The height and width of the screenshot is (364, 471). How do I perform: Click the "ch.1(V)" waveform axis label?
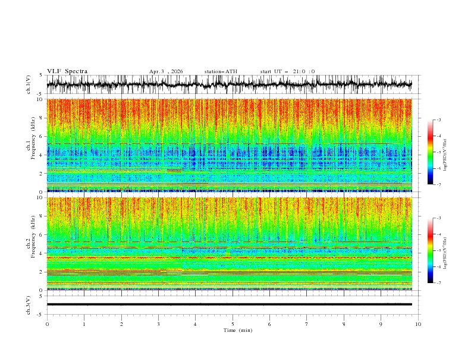(29, 84)
